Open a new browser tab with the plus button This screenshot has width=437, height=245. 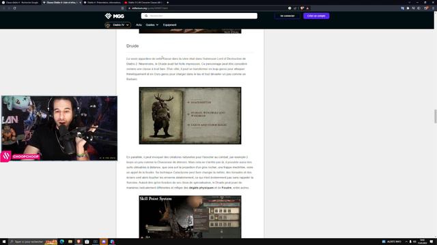pyautogui.click(x=167, y=3)
